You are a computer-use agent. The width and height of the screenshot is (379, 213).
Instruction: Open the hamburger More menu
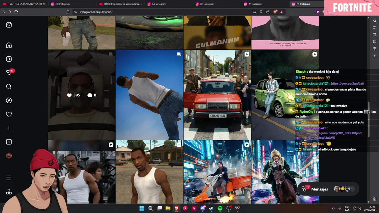click(x=9, y=178)
